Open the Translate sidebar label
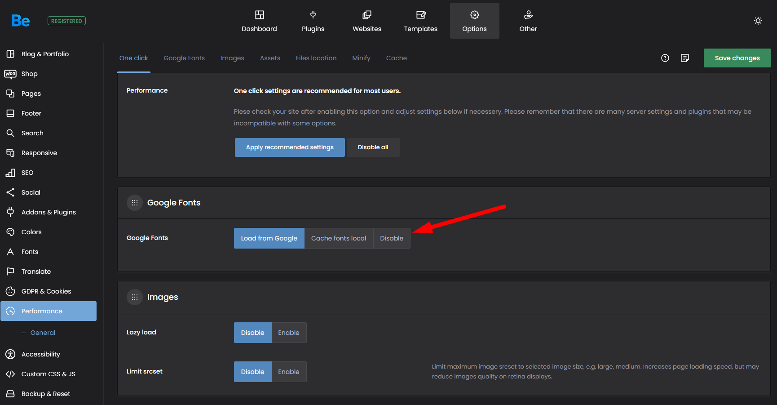 [x=36, y=271]
